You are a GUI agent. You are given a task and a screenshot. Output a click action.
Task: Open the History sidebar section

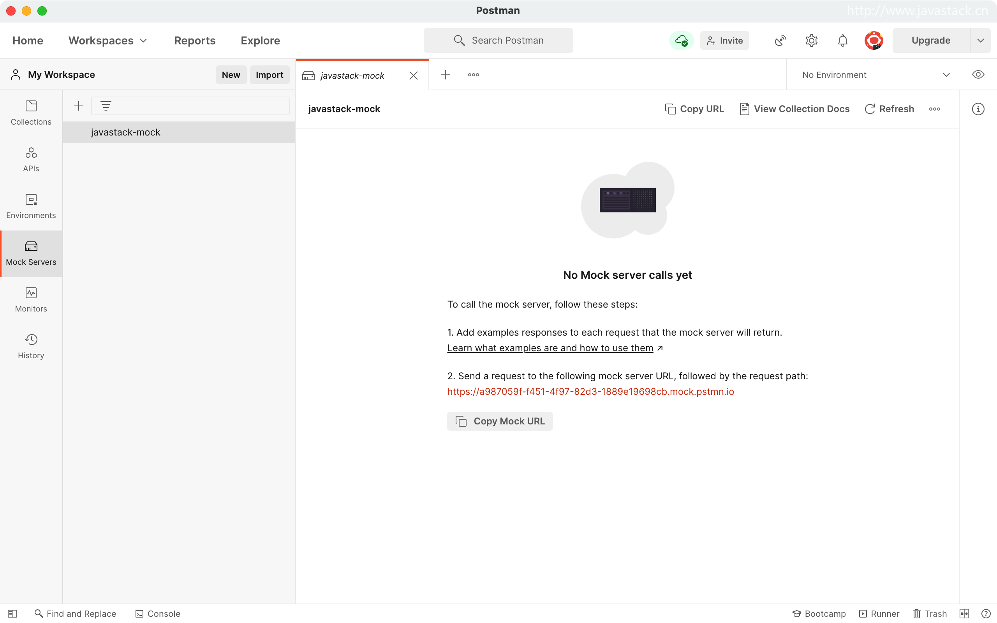(31, 346)
